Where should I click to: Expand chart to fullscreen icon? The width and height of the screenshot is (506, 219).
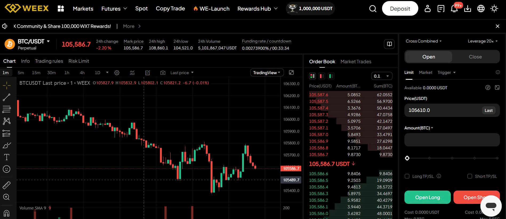[x=291, y=73]
